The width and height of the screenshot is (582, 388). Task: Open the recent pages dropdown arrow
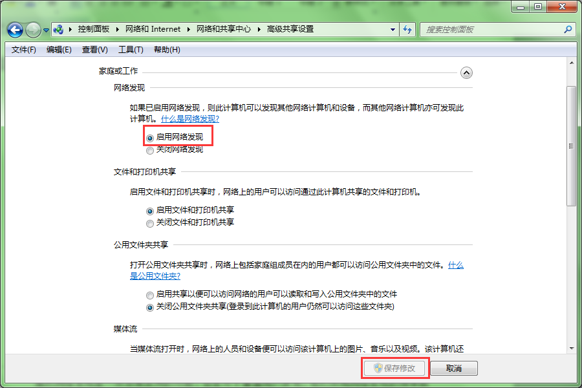pyautogui.click(x=46, y=30)
